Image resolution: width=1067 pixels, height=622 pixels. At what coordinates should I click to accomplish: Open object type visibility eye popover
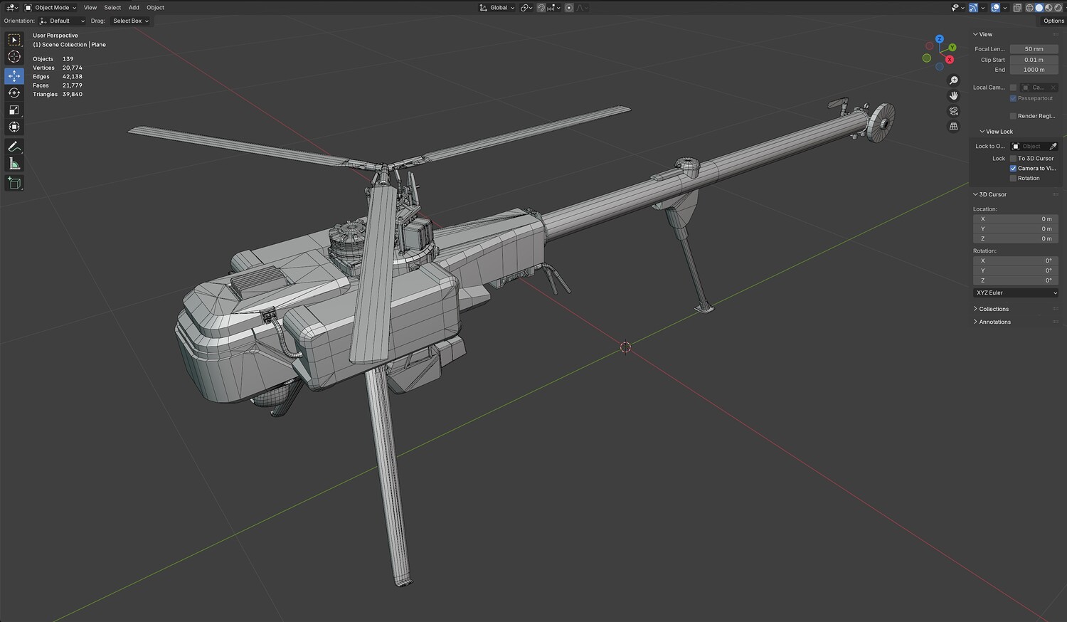[x=957, y=8]
